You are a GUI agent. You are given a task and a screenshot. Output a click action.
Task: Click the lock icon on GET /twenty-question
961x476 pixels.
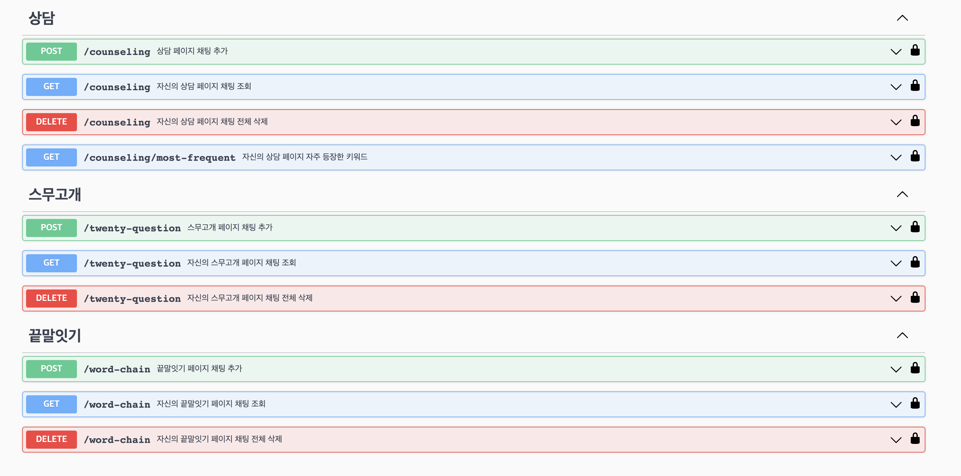[x=915, y=262]
